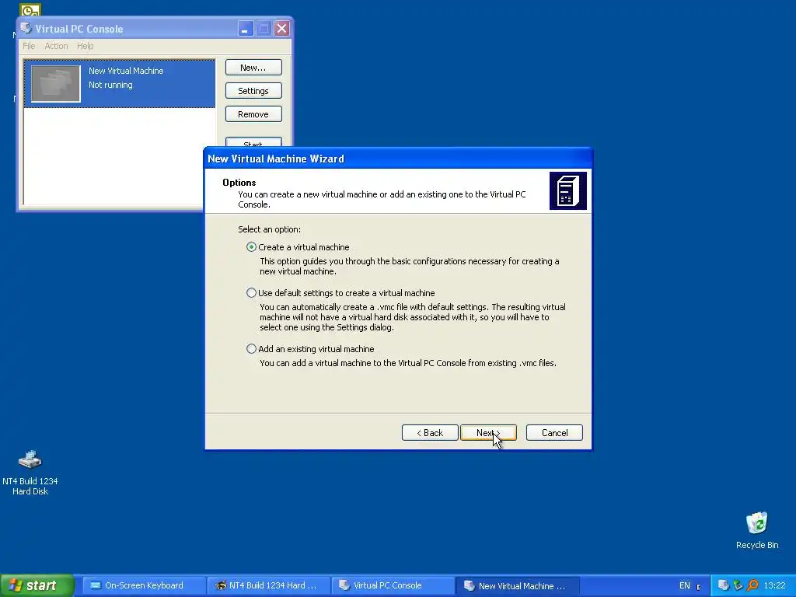Click the wizard server tower icon
Image resolution: width=796 pixels, height=597 pixels.
(567, 190)
